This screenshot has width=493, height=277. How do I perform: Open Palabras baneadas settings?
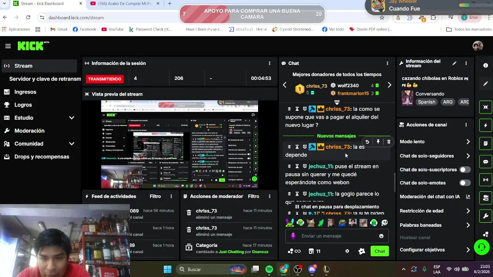(x=435, y=225)
